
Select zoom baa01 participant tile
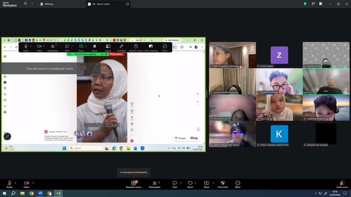(x=279, y=55)
